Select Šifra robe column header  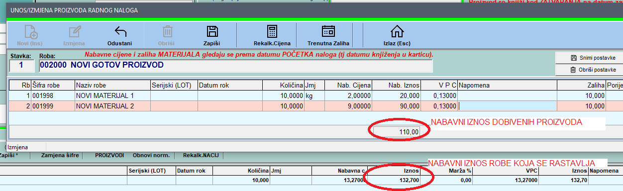tap(53, 86)
